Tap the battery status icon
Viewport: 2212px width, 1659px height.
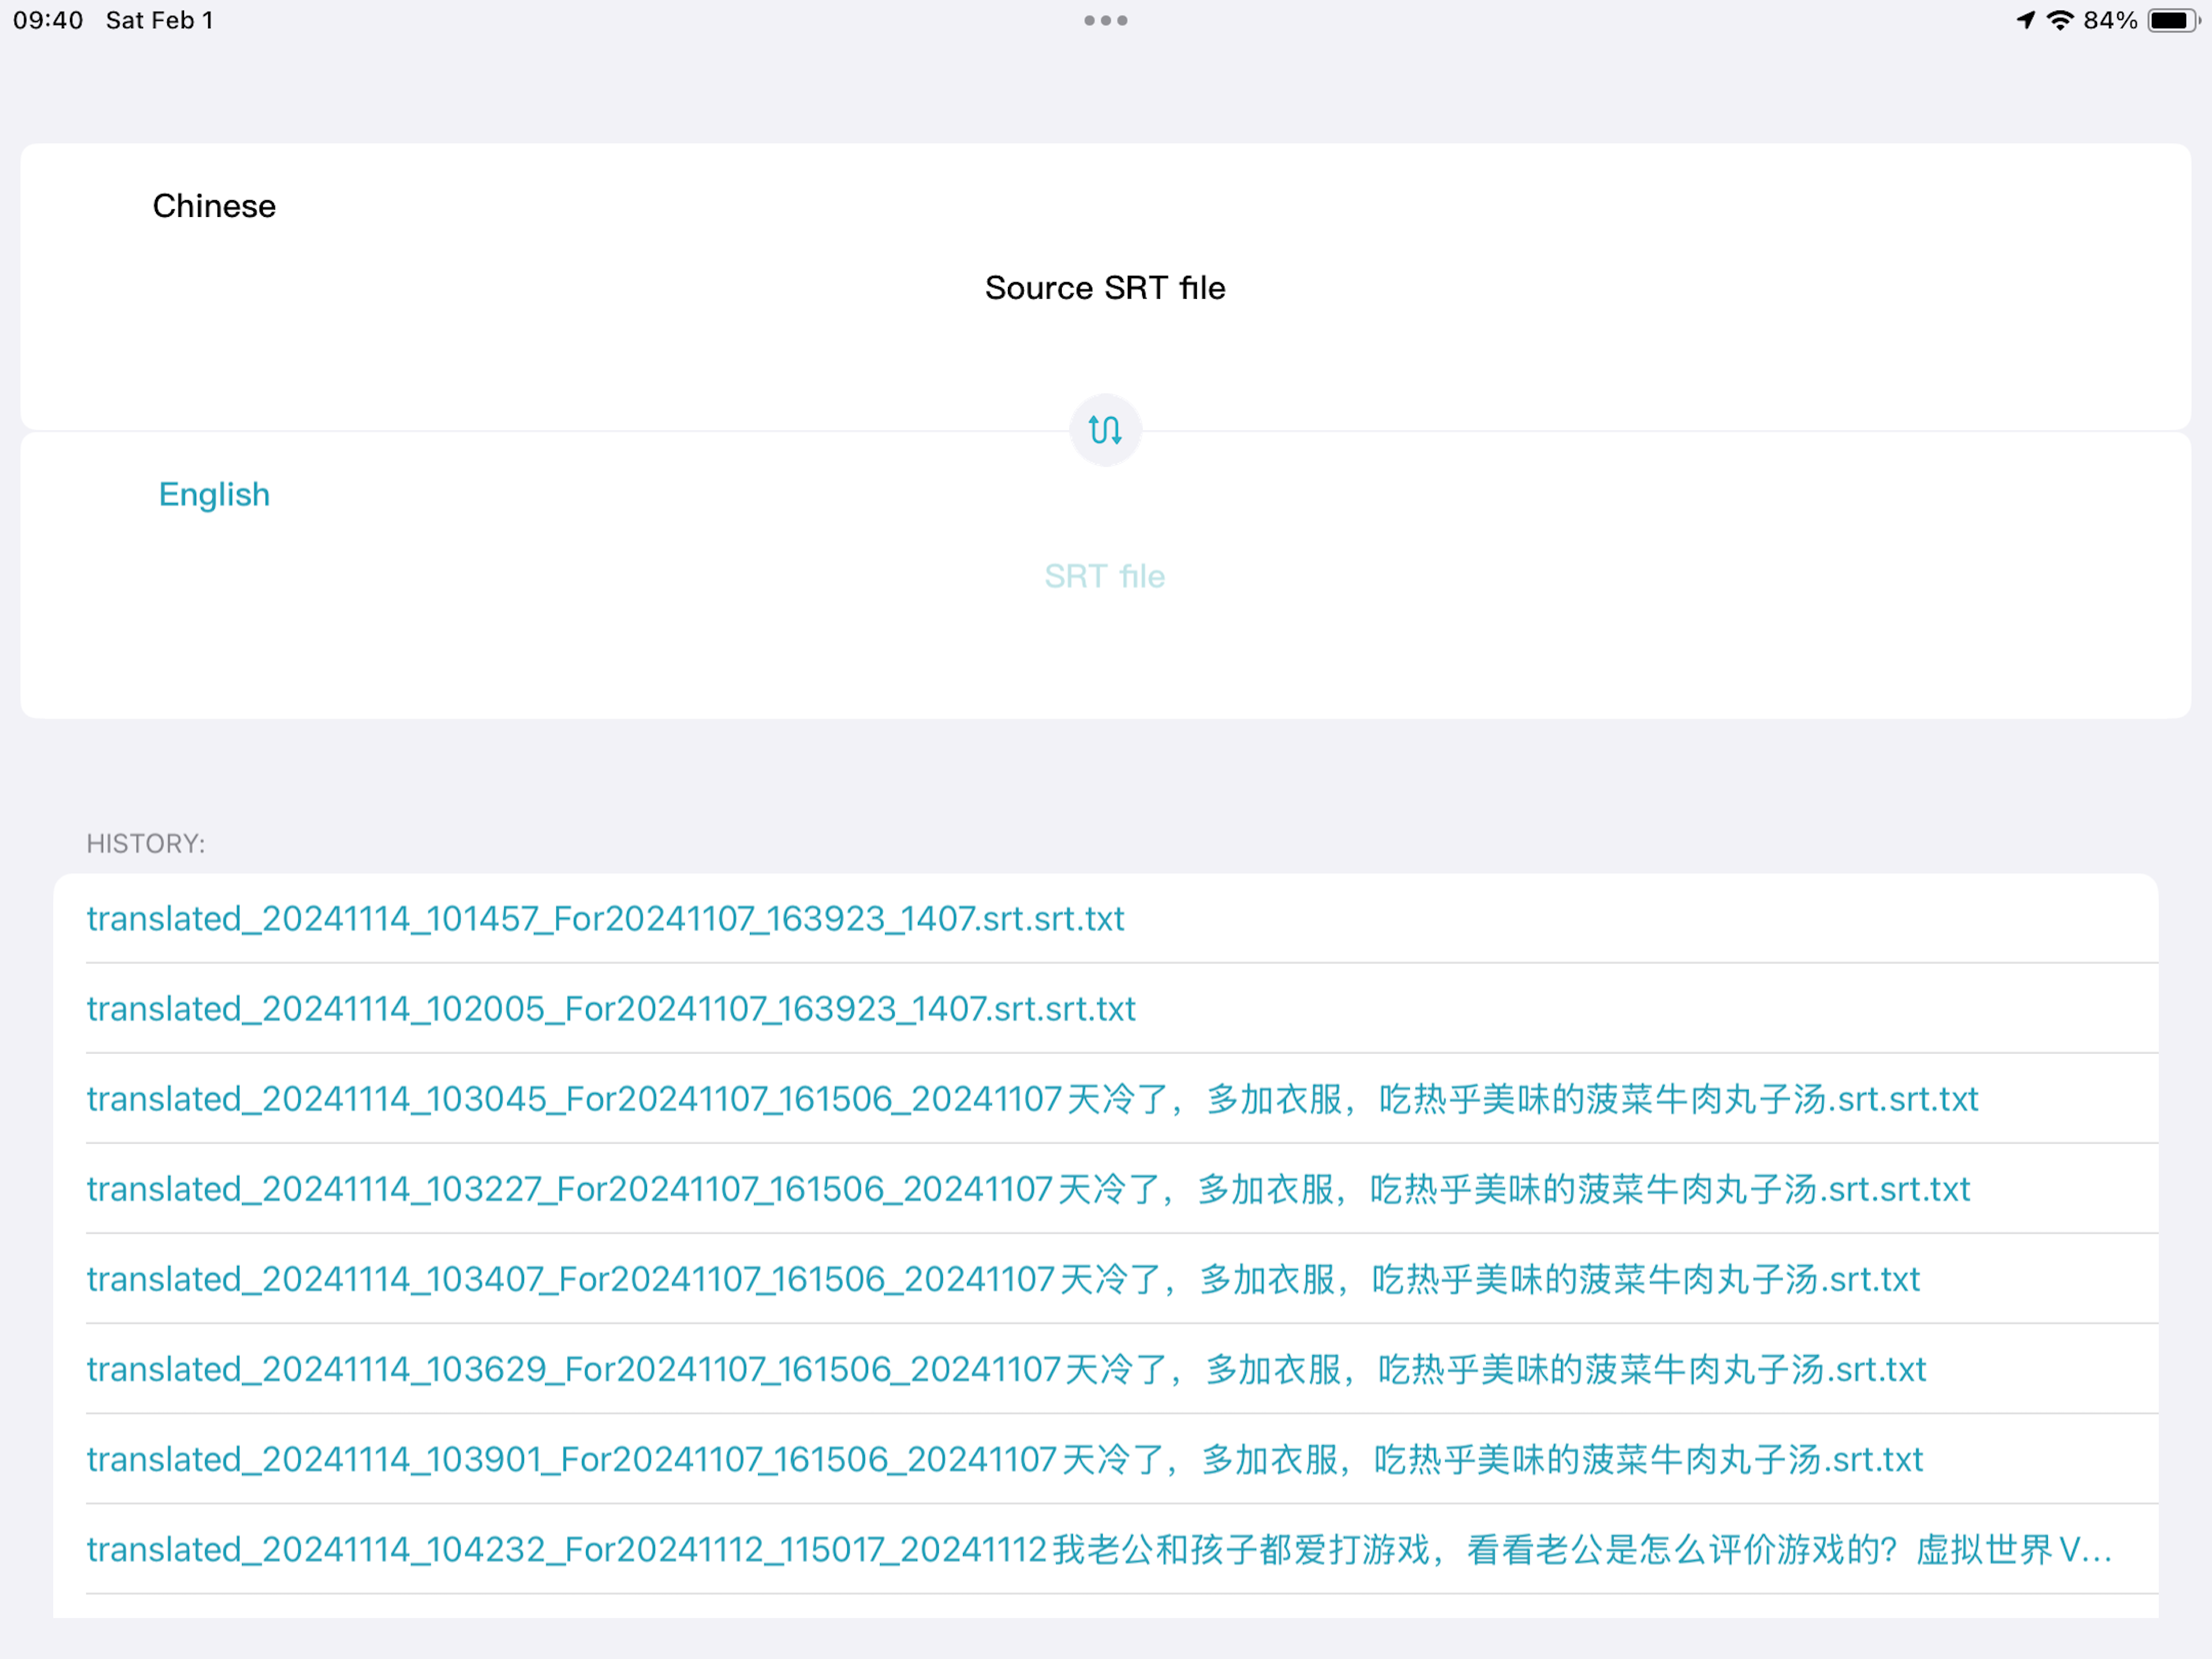pos(2172,20)
